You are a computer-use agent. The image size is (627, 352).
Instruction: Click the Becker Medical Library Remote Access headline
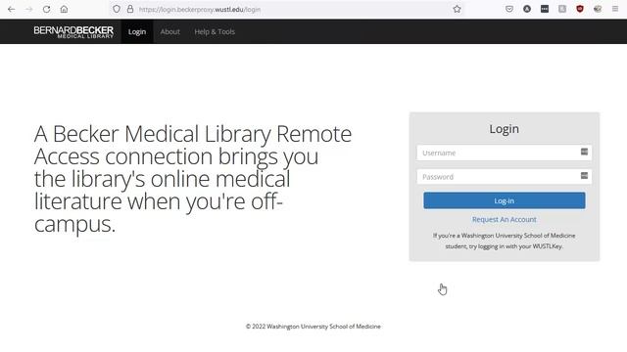coord(193,179)
